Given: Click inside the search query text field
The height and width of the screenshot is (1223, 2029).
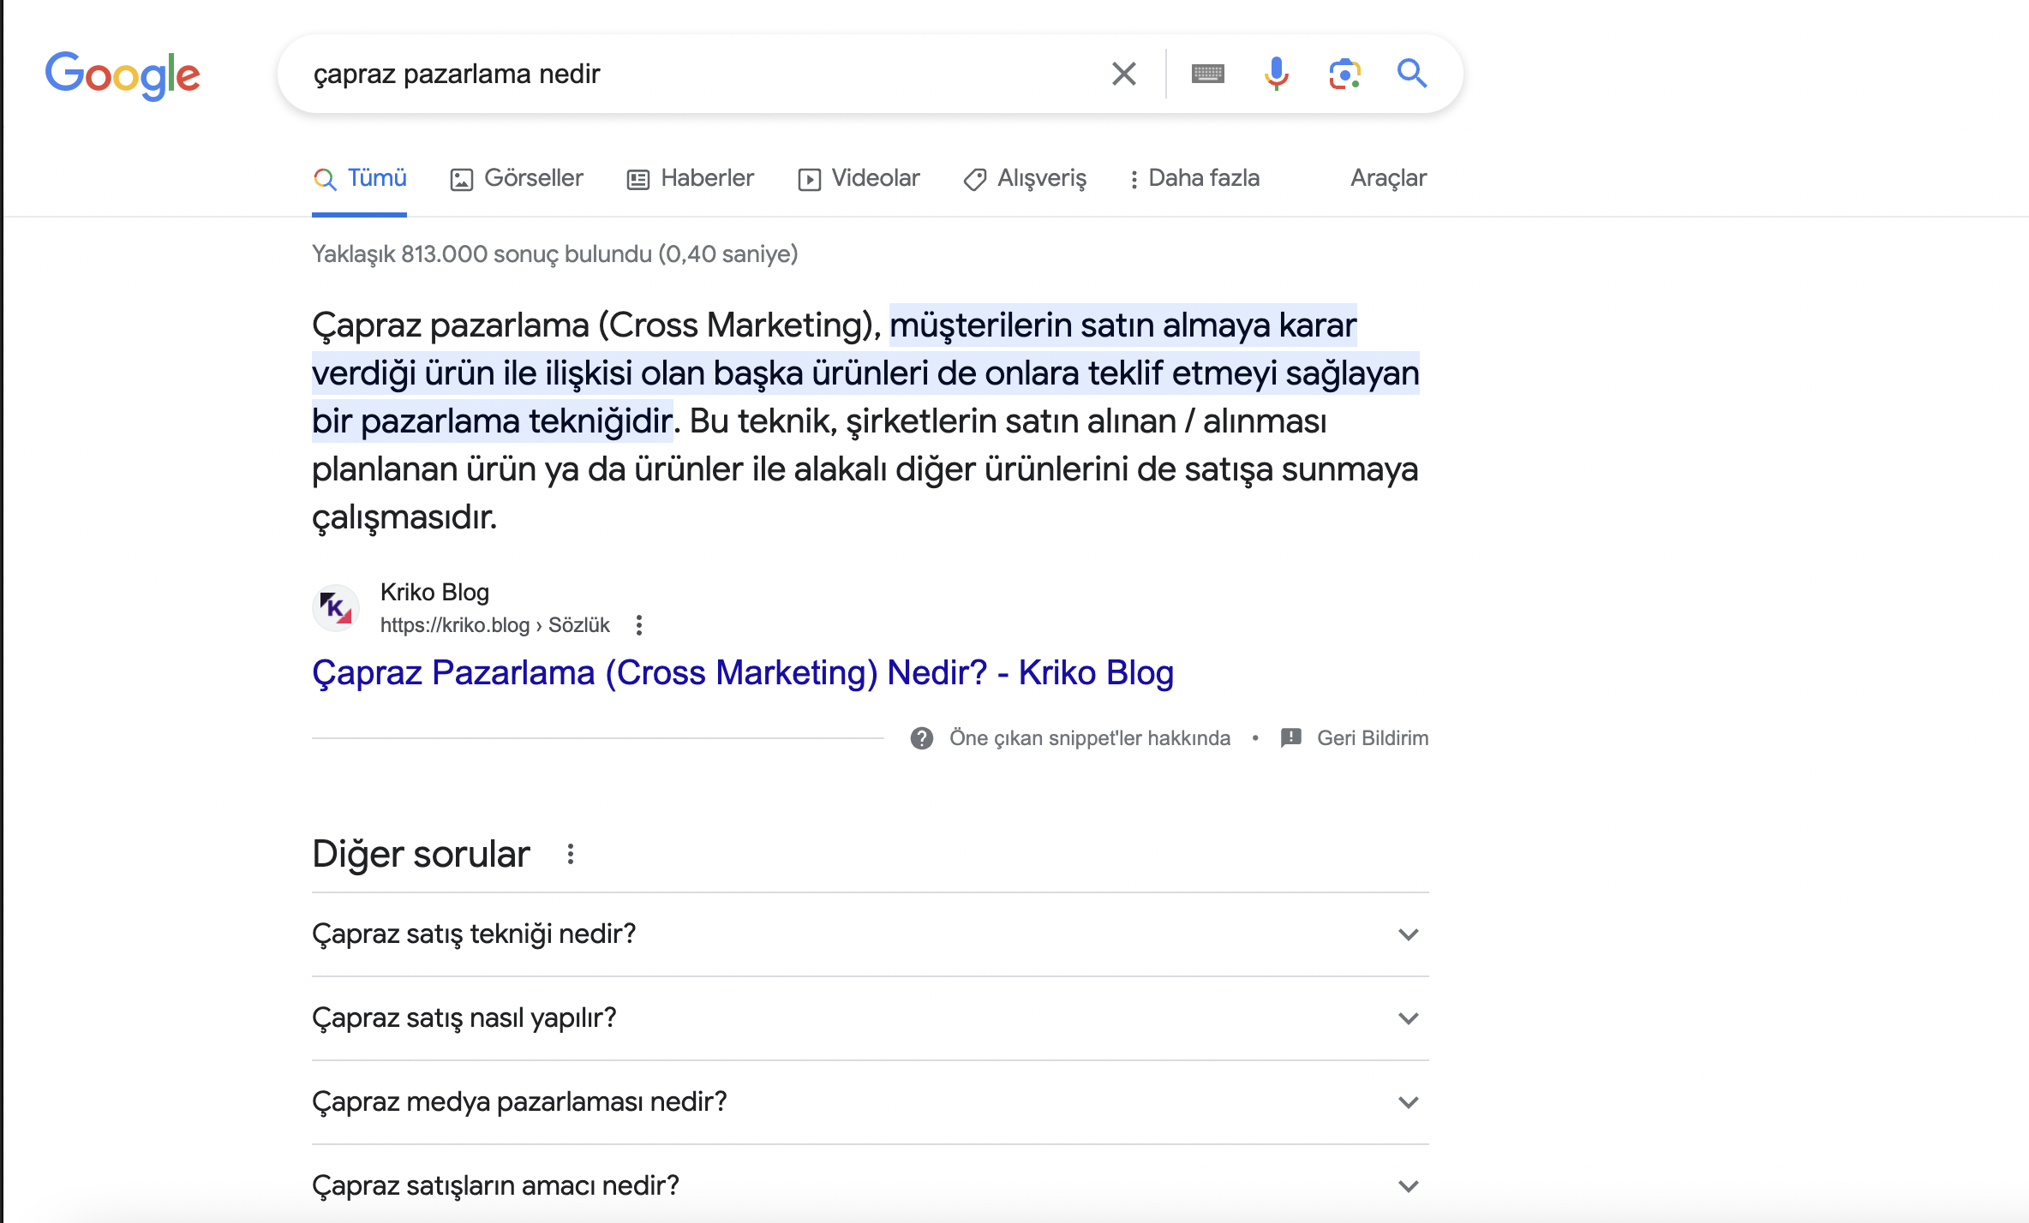Looking at the screenshot, I should (x=685, y=75).
